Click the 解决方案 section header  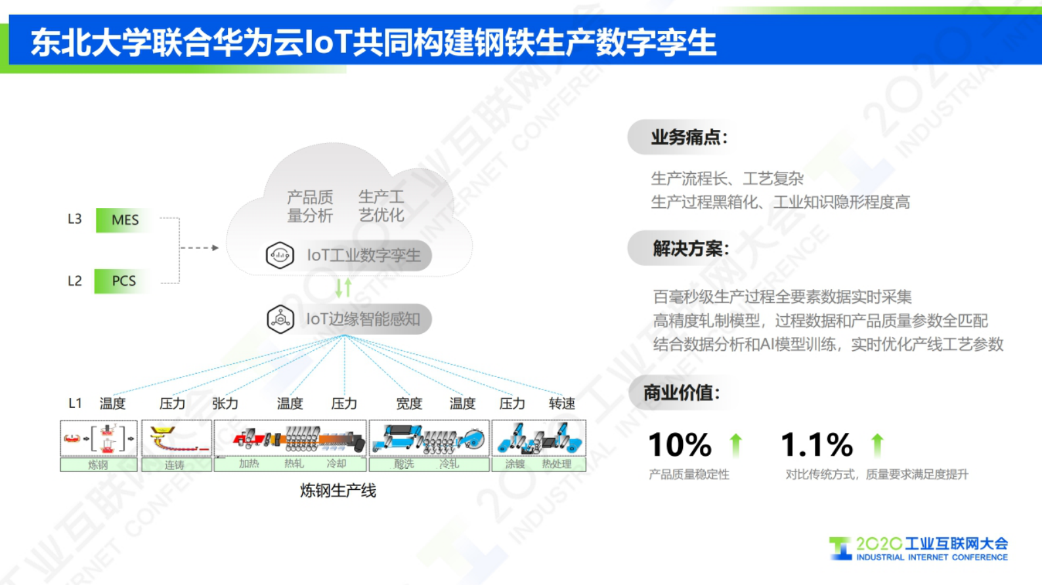(691, 249)
